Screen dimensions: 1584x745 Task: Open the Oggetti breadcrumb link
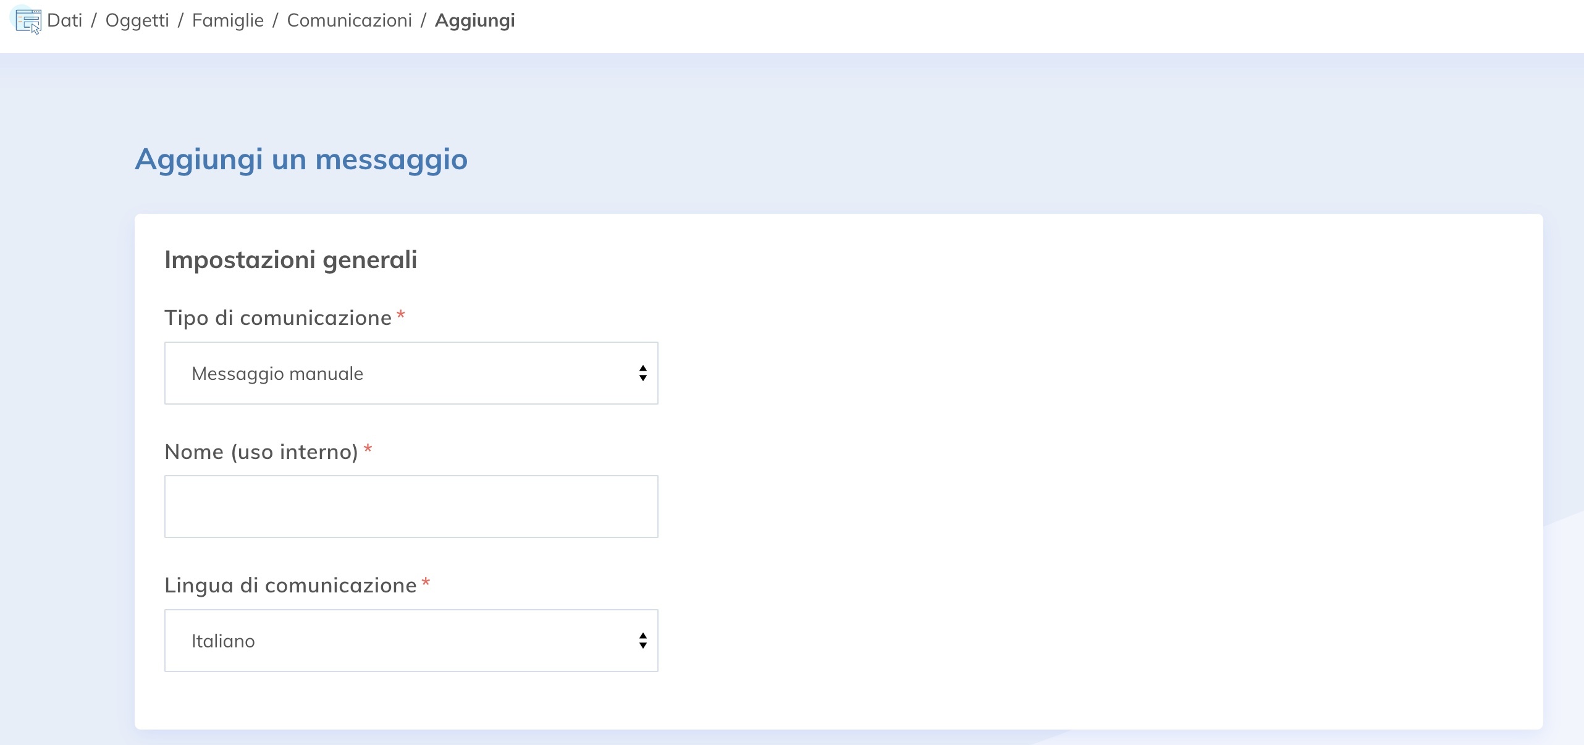[x=137, y=20]
